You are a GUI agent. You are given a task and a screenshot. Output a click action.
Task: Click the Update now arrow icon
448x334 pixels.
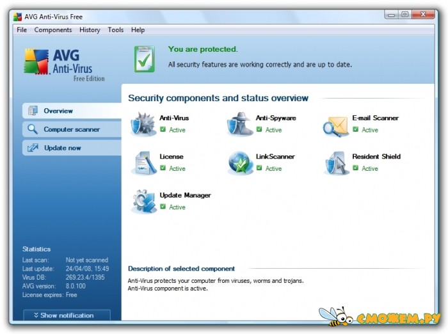pyautogui.click(x=33, y=148)
